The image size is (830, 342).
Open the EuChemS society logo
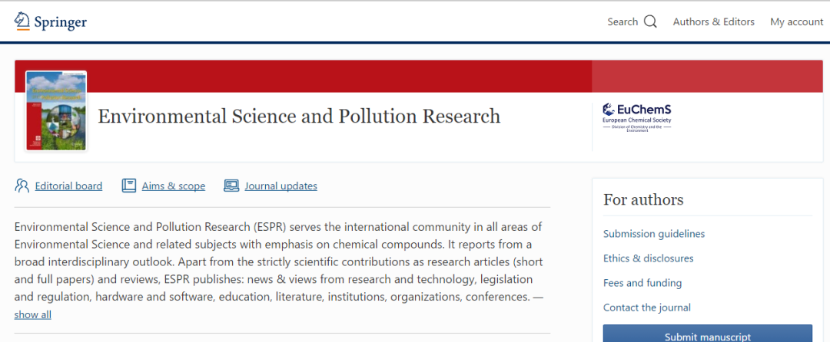tap(637, 117)
